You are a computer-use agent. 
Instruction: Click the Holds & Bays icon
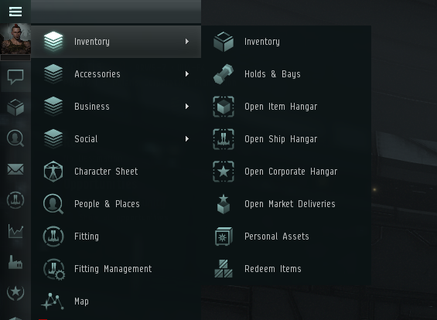click(x=224, y=73)
